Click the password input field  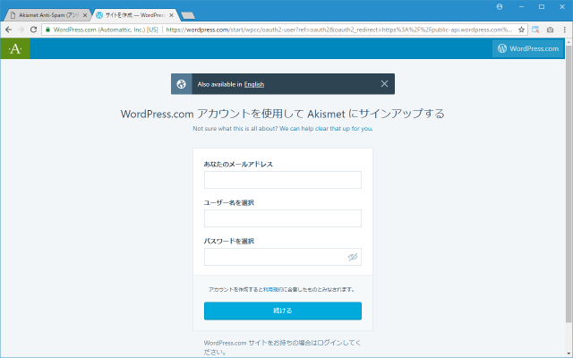274,258
